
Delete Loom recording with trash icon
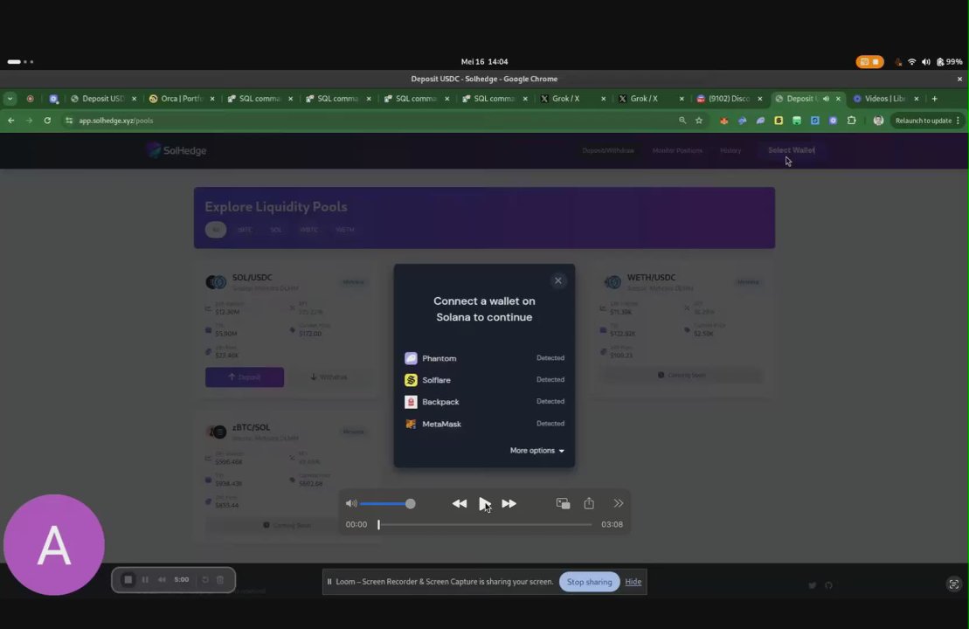click(x=220, y=579)
